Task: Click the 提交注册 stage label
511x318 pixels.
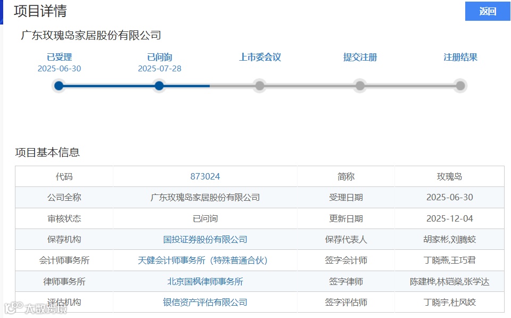Action: click(x=360, y=57)
